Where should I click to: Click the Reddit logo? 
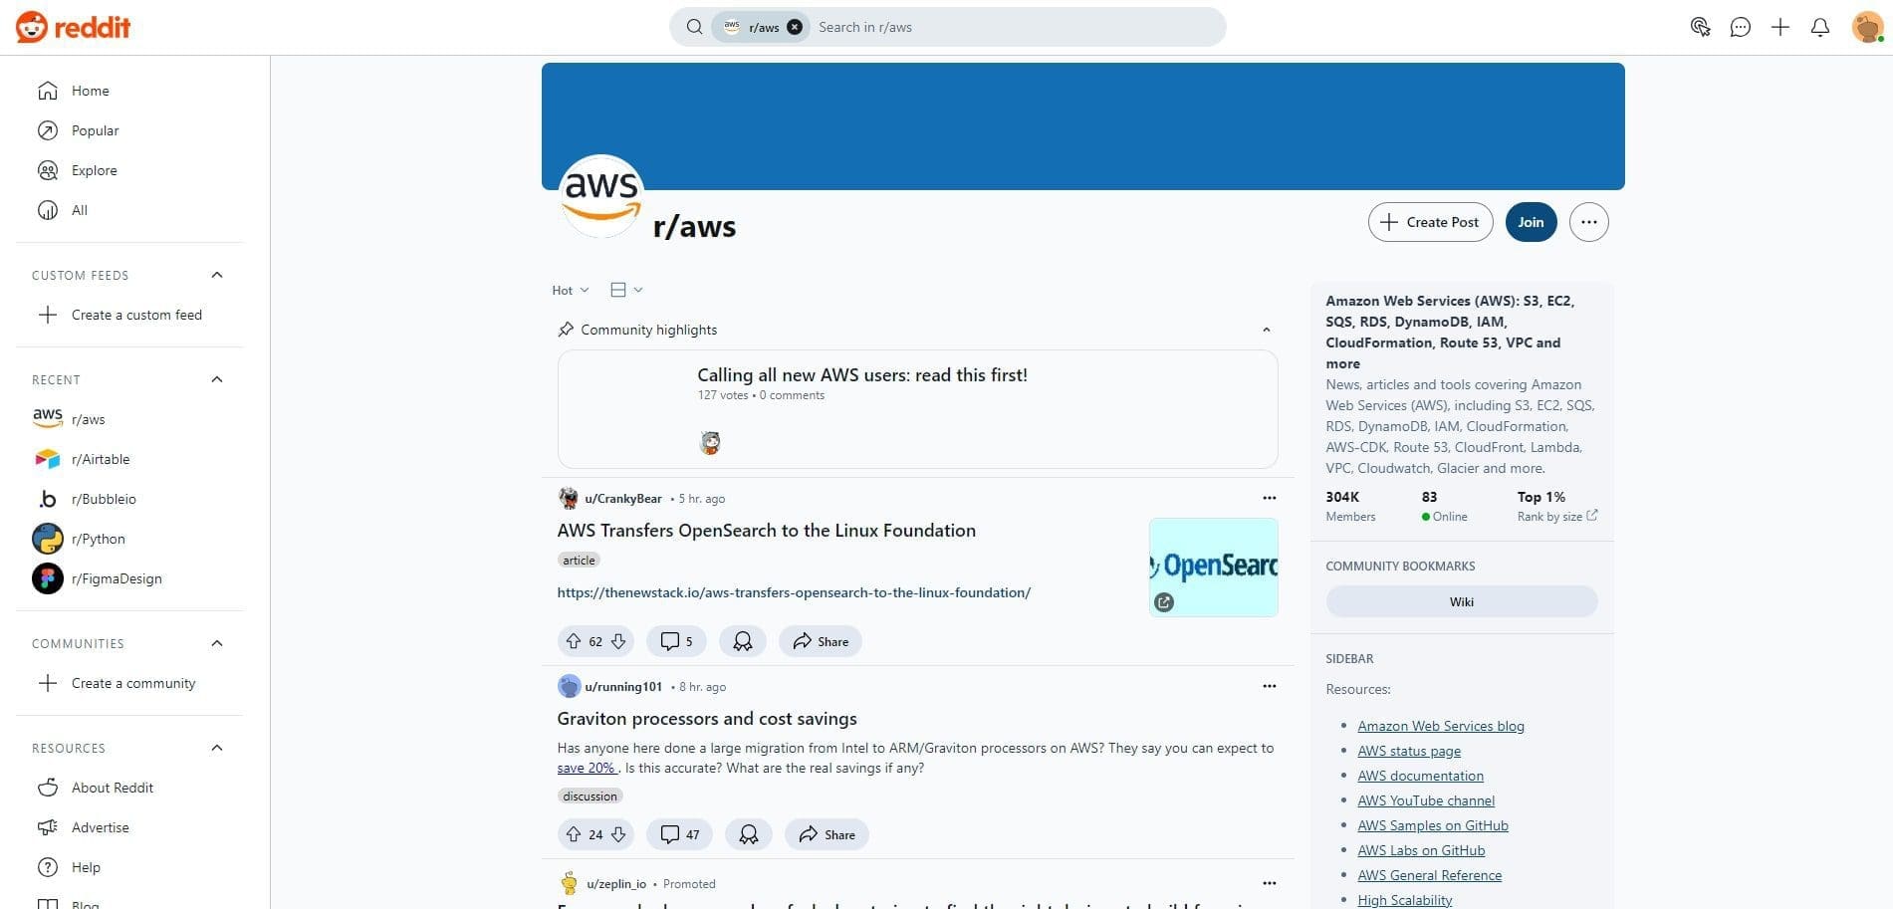click(73, 27)
